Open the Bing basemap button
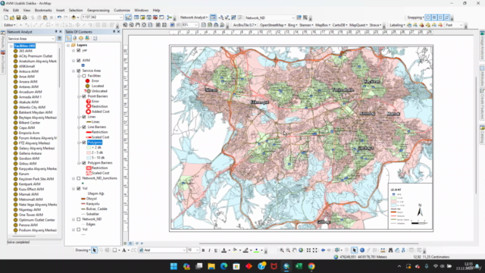 293,25
